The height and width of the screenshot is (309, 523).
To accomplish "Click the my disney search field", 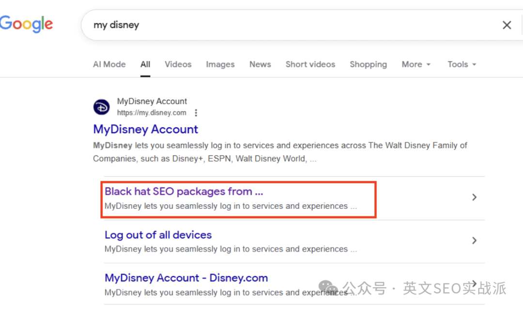I will click(x=293, y=25).
